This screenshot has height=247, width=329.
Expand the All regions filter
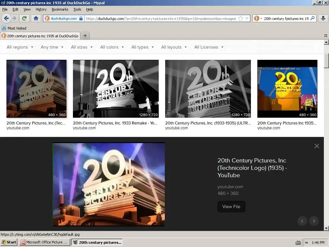pyautogui.click(x=20, y=47)
